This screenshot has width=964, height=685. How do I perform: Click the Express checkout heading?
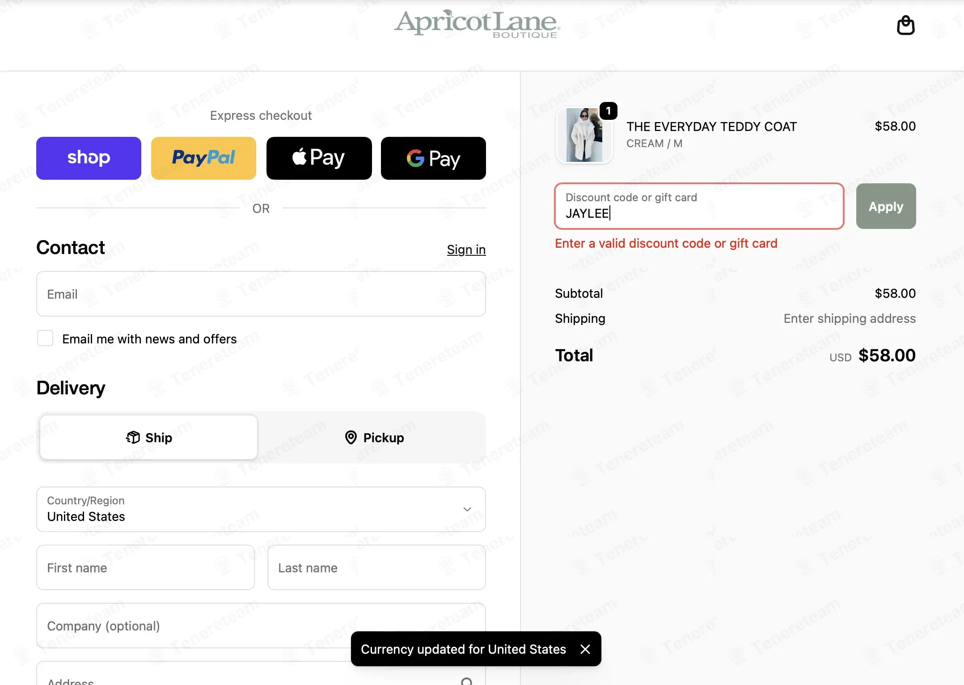(261, 115)
